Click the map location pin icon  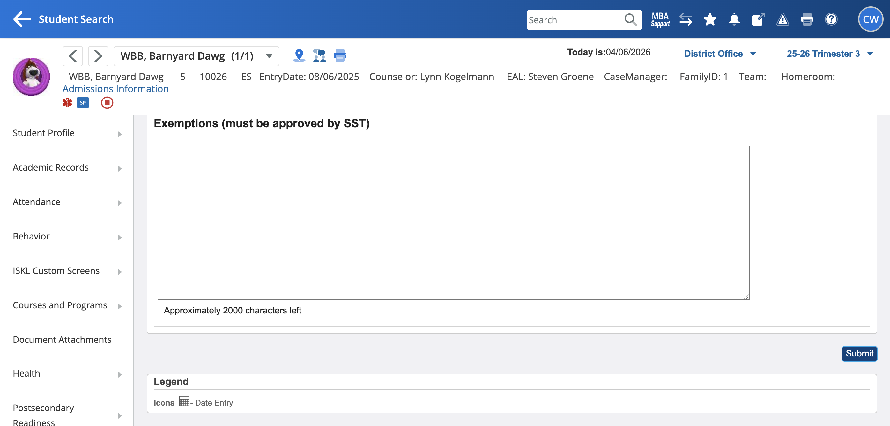299,55
